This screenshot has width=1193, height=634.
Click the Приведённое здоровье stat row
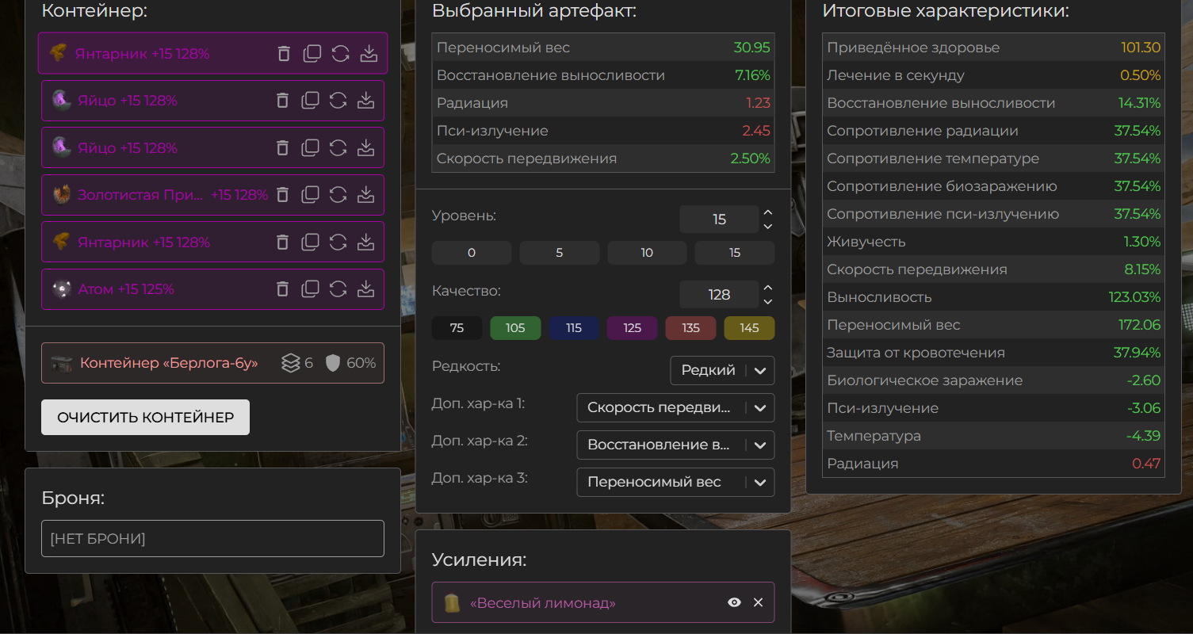(994, 48)
